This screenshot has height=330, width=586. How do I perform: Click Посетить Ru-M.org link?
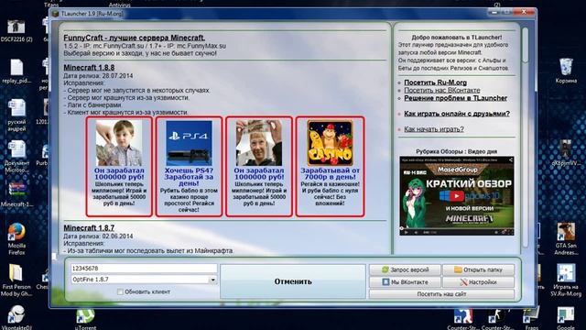pos(436,82)
